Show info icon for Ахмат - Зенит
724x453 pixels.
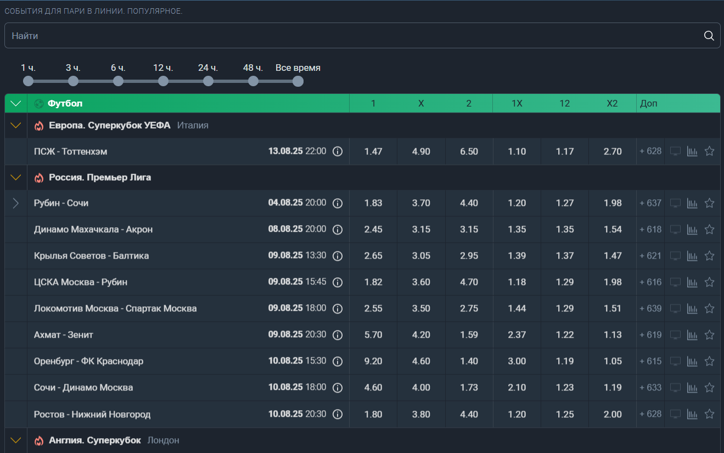338,335
